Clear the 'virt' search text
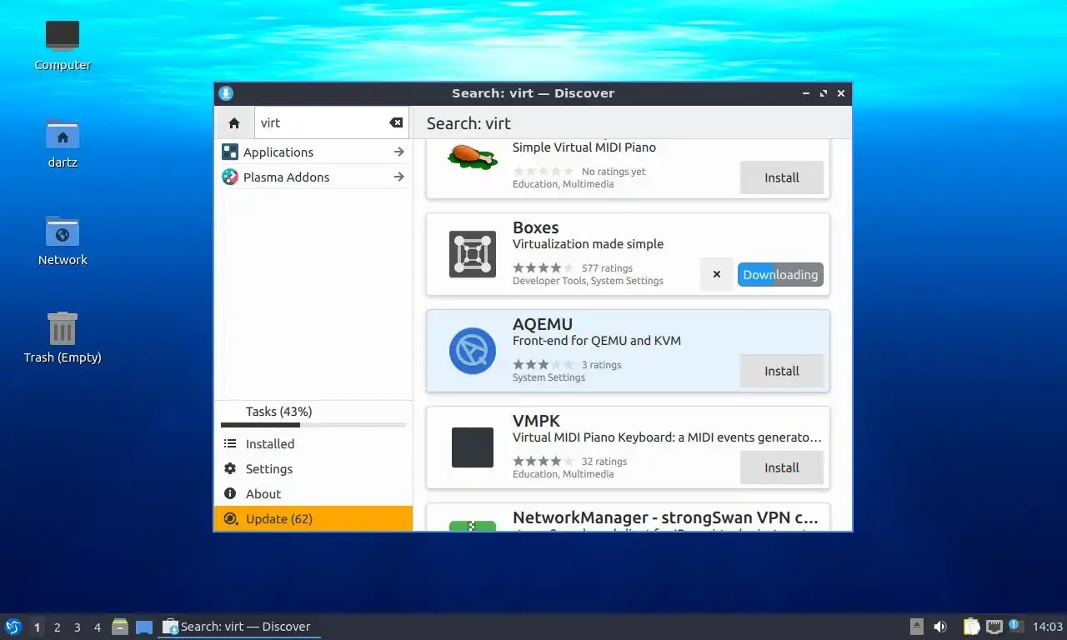 (396, 122)
